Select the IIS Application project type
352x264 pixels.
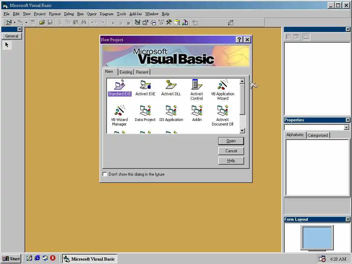(x=171, y=113)
